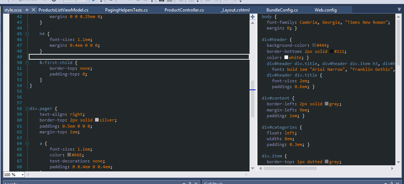
Task: Click the 'margin-left: 9em;' line
Action: pyautogui.click(x=288, y=110)
